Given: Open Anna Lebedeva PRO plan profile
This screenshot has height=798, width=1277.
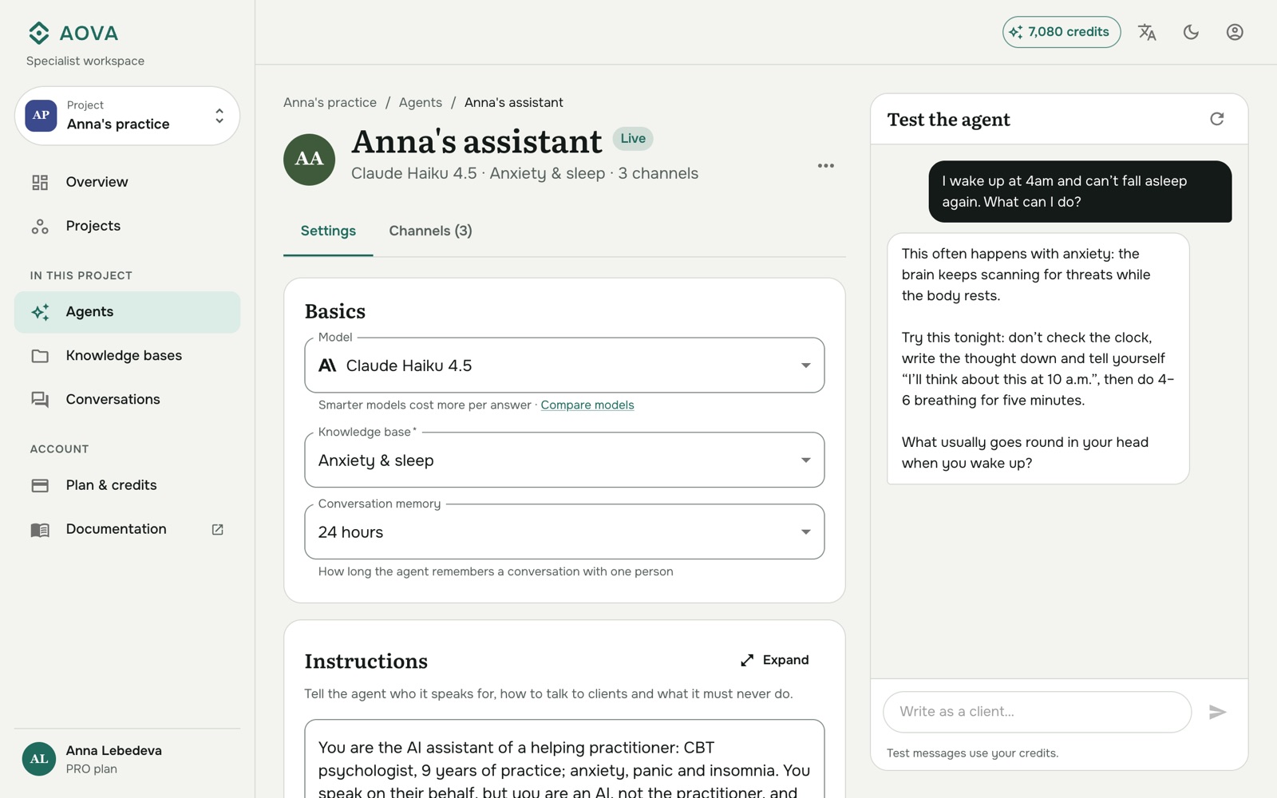Looking at the screenshot, I should pos(127,759).
